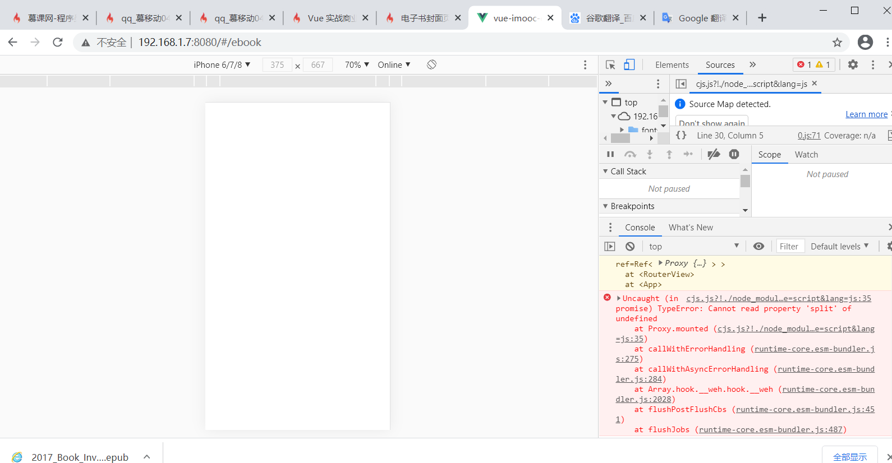Toggle pause on exceptions
The height and width of the screenshot is (463, 892).
click(734, 154)
